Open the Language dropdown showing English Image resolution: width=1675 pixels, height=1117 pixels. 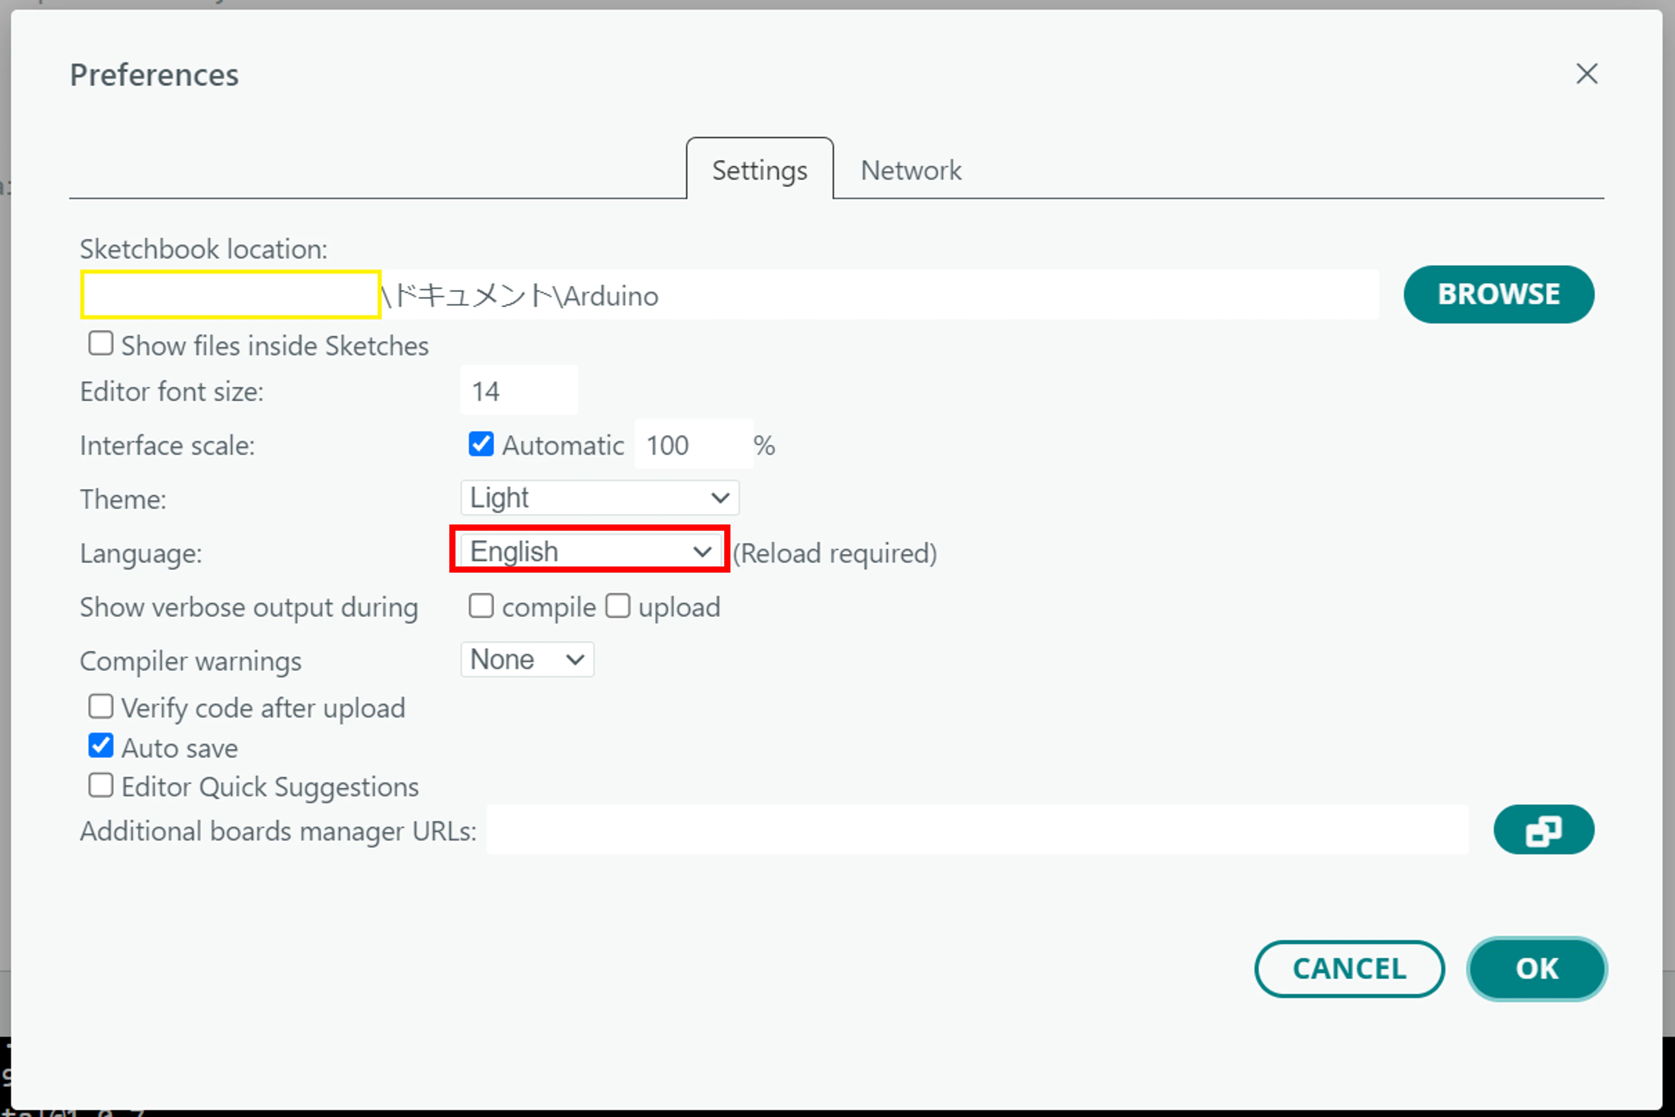(591, 552)
